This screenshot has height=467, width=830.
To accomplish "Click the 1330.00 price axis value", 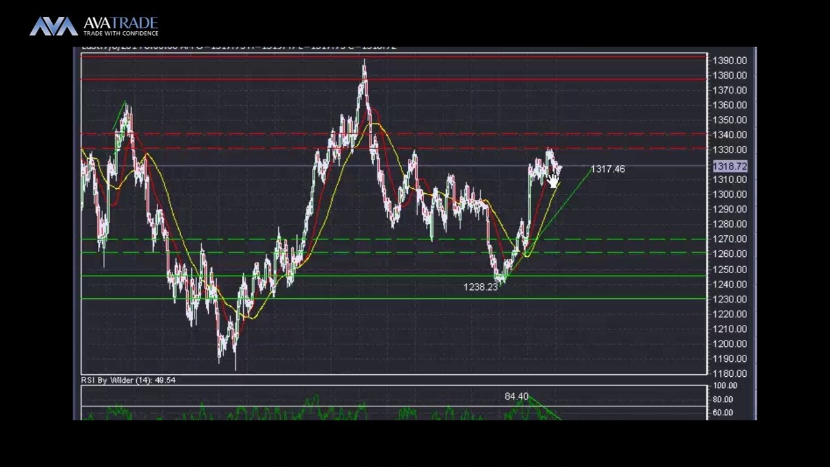I will [729, 150].
